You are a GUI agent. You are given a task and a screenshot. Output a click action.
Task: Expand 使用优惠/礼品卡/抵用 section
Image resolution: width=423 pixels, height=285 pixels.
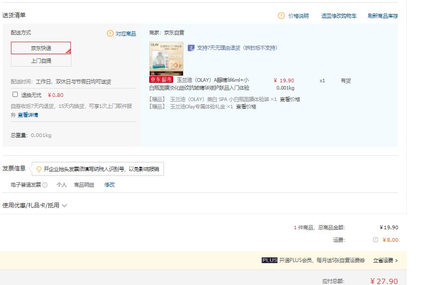click(34, 205)
